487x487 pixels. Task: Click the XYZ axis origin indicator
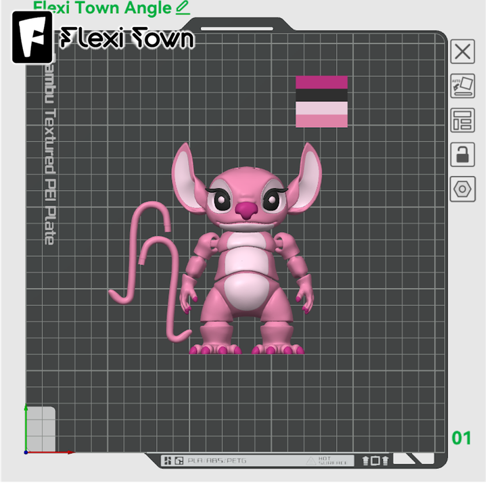(x=28, y=450)
